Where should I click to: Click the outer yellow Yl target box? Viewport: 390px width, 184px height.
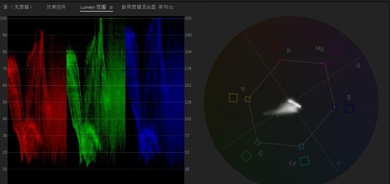tap(233, 98)
